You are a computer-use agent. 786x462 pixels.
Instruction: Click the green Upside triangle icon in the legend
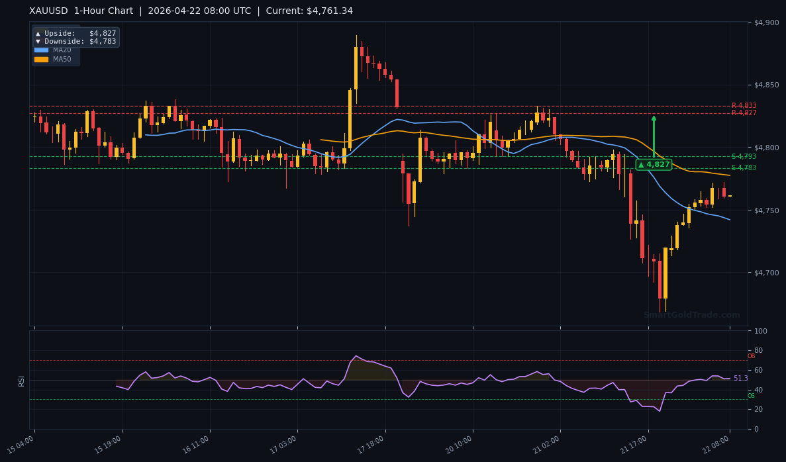tap(38, 33)
